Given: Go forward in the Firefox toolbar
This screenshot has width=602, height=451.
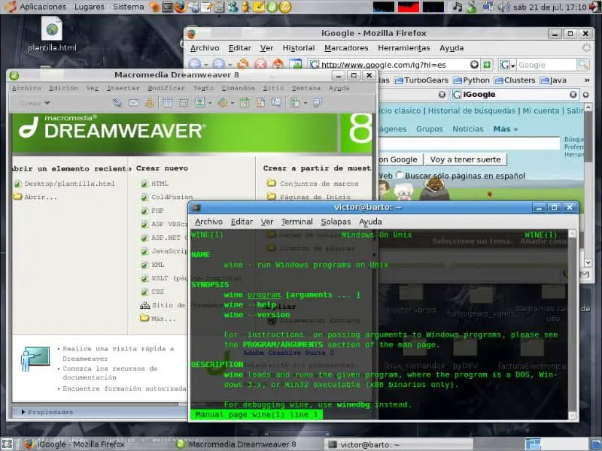Looking at the screenshot, I should [218, 64].
